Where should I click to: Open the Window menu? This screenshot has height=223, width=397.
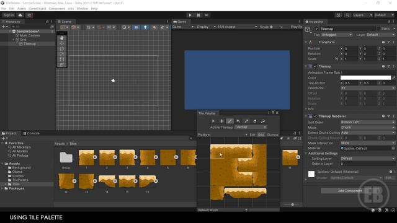(x=82, y=9)
